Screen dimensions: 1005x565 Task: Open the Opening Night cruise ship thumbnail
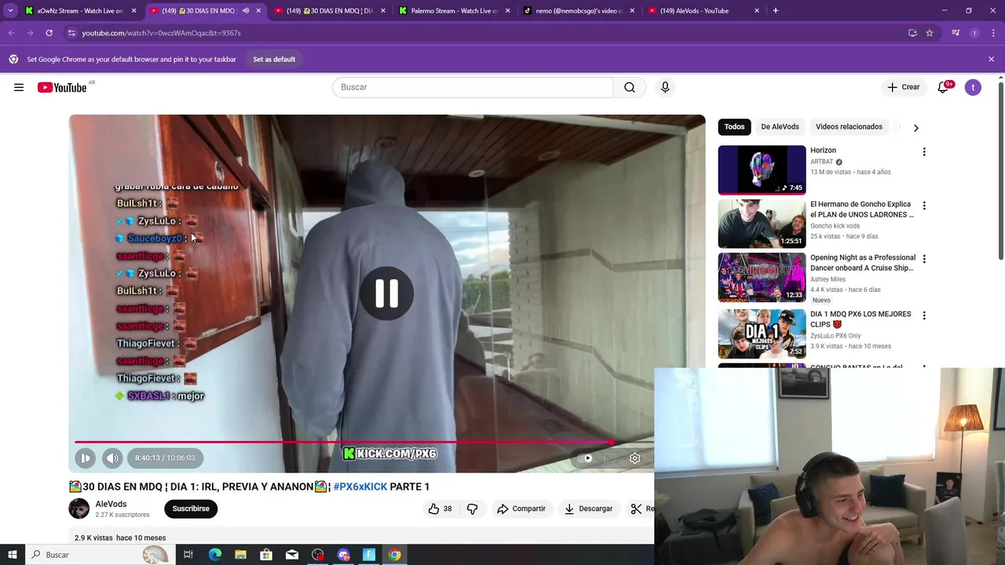(x=762, y=277)
